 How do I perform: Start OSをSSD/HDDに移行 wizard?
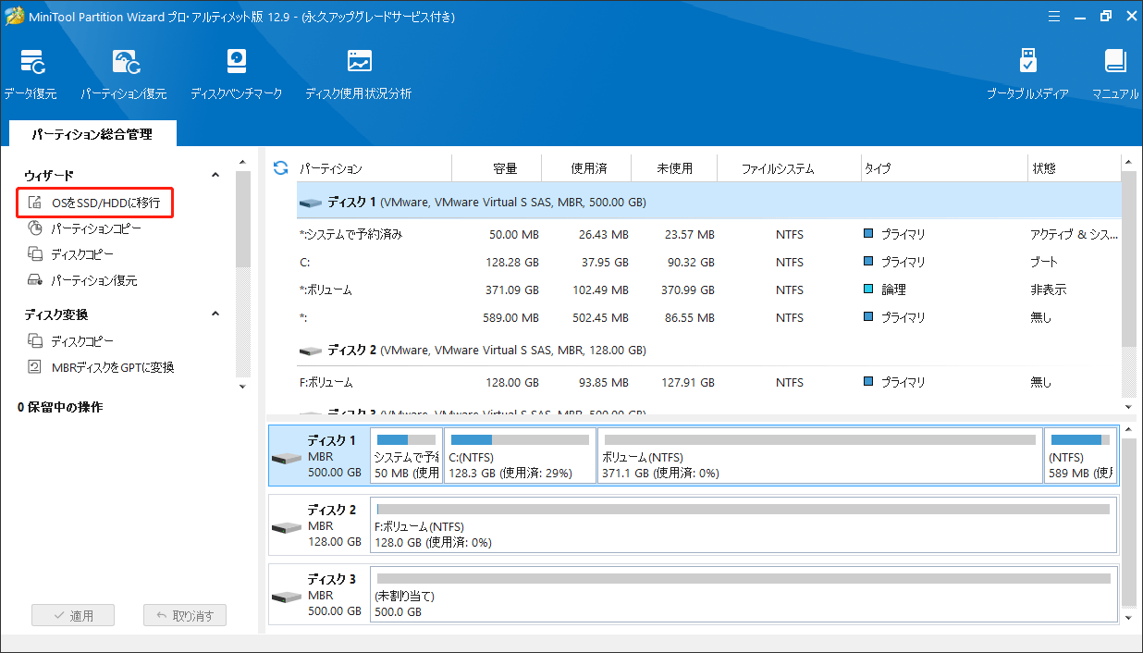point(95,203)
